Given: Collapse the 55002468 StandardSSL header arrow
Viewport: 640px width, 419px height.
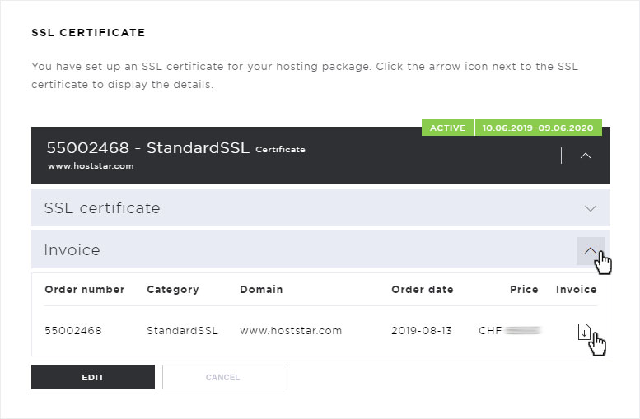Looking at the screenshot, I should [x=586, y=156].
